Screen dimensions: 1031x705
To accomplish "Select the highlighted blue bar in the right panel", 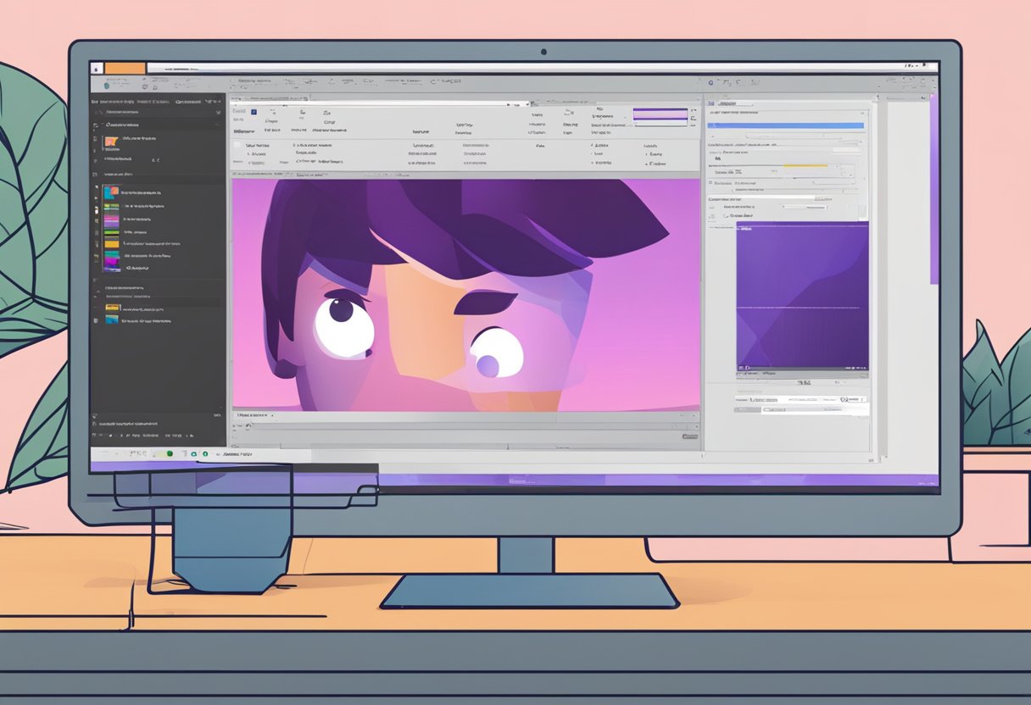I will (x=785, y=125).
